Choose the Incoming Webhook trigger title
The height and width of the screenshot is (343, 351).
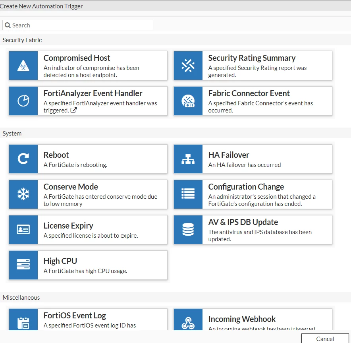(242, 319)
